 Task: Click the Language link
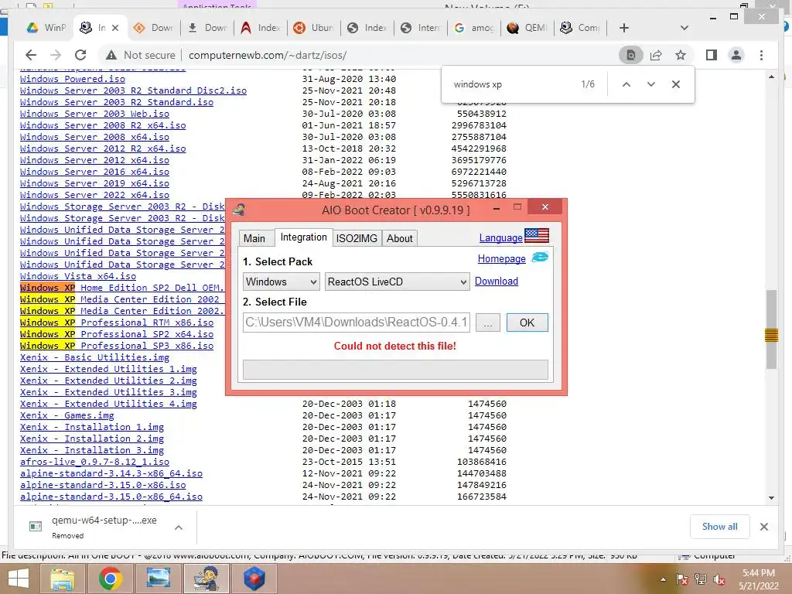coord(500,238)
